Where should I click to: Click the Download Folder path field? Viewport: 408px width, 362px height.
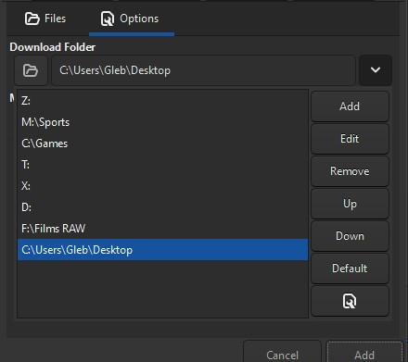[203, 70]
